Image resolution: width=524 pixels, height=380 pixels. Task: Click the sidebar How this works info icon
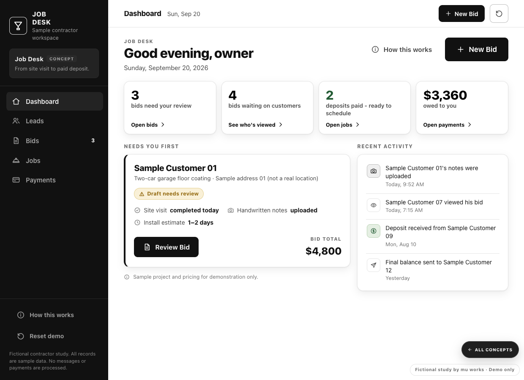[20, 315]
